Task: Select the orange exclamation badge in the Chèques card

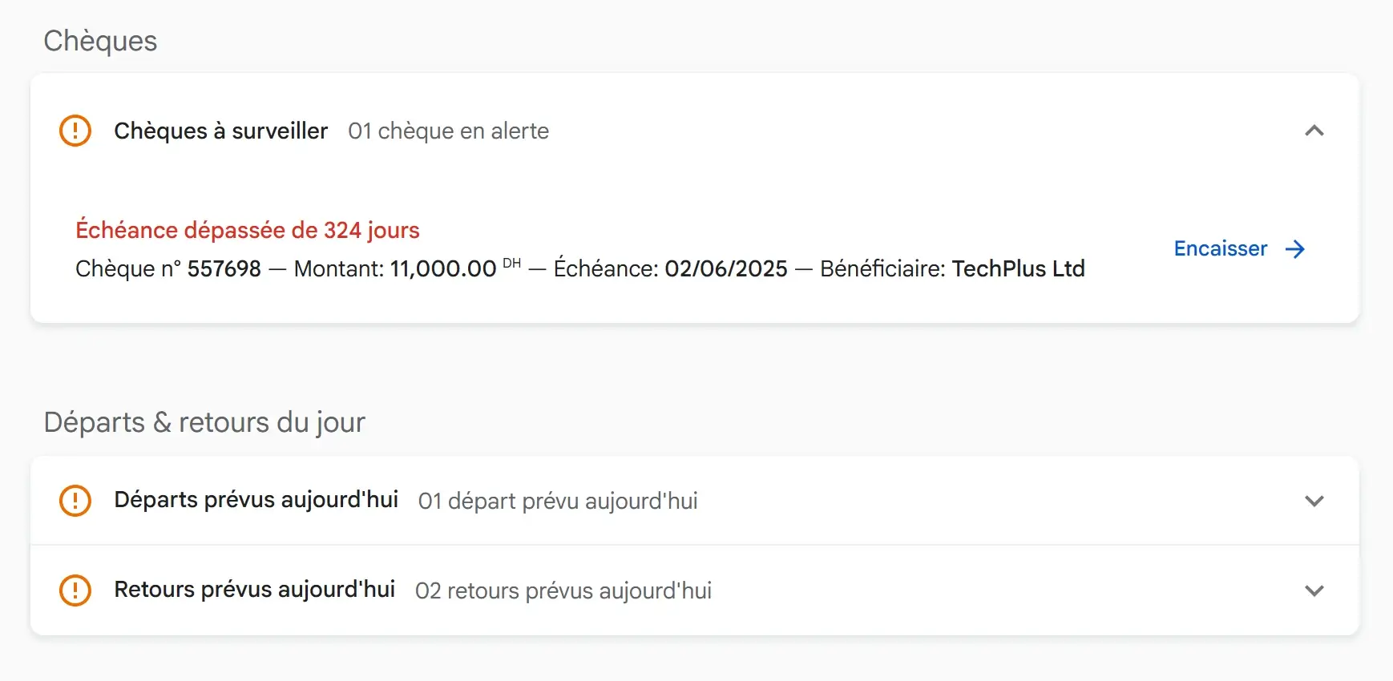Action: pyautogui.click(x=75, y=131)
